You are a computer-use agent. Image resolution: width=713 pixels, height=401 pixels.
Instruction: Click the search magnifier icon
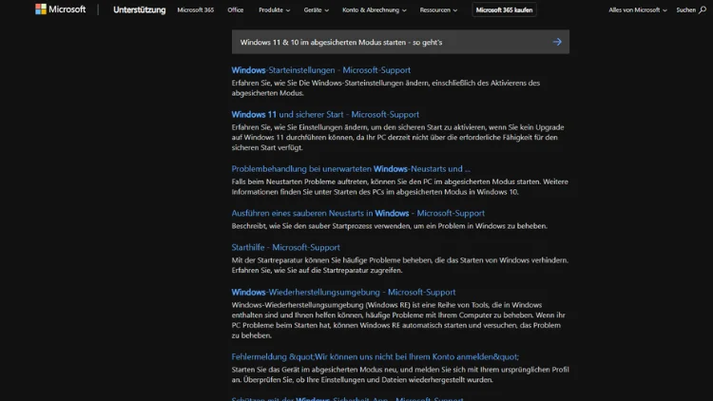(703, 10)
